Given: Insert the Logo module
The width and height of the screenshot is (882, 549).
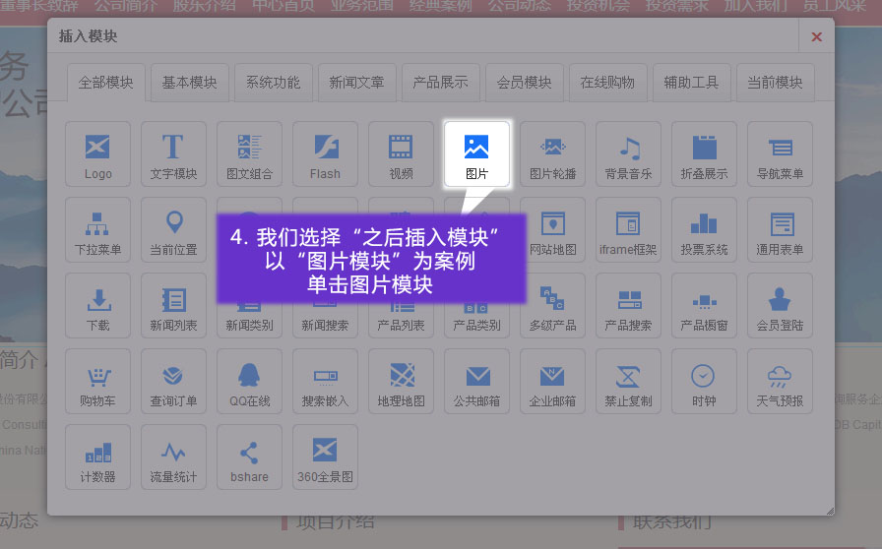Looking at the screenshot, I should [x=97, y=153].
